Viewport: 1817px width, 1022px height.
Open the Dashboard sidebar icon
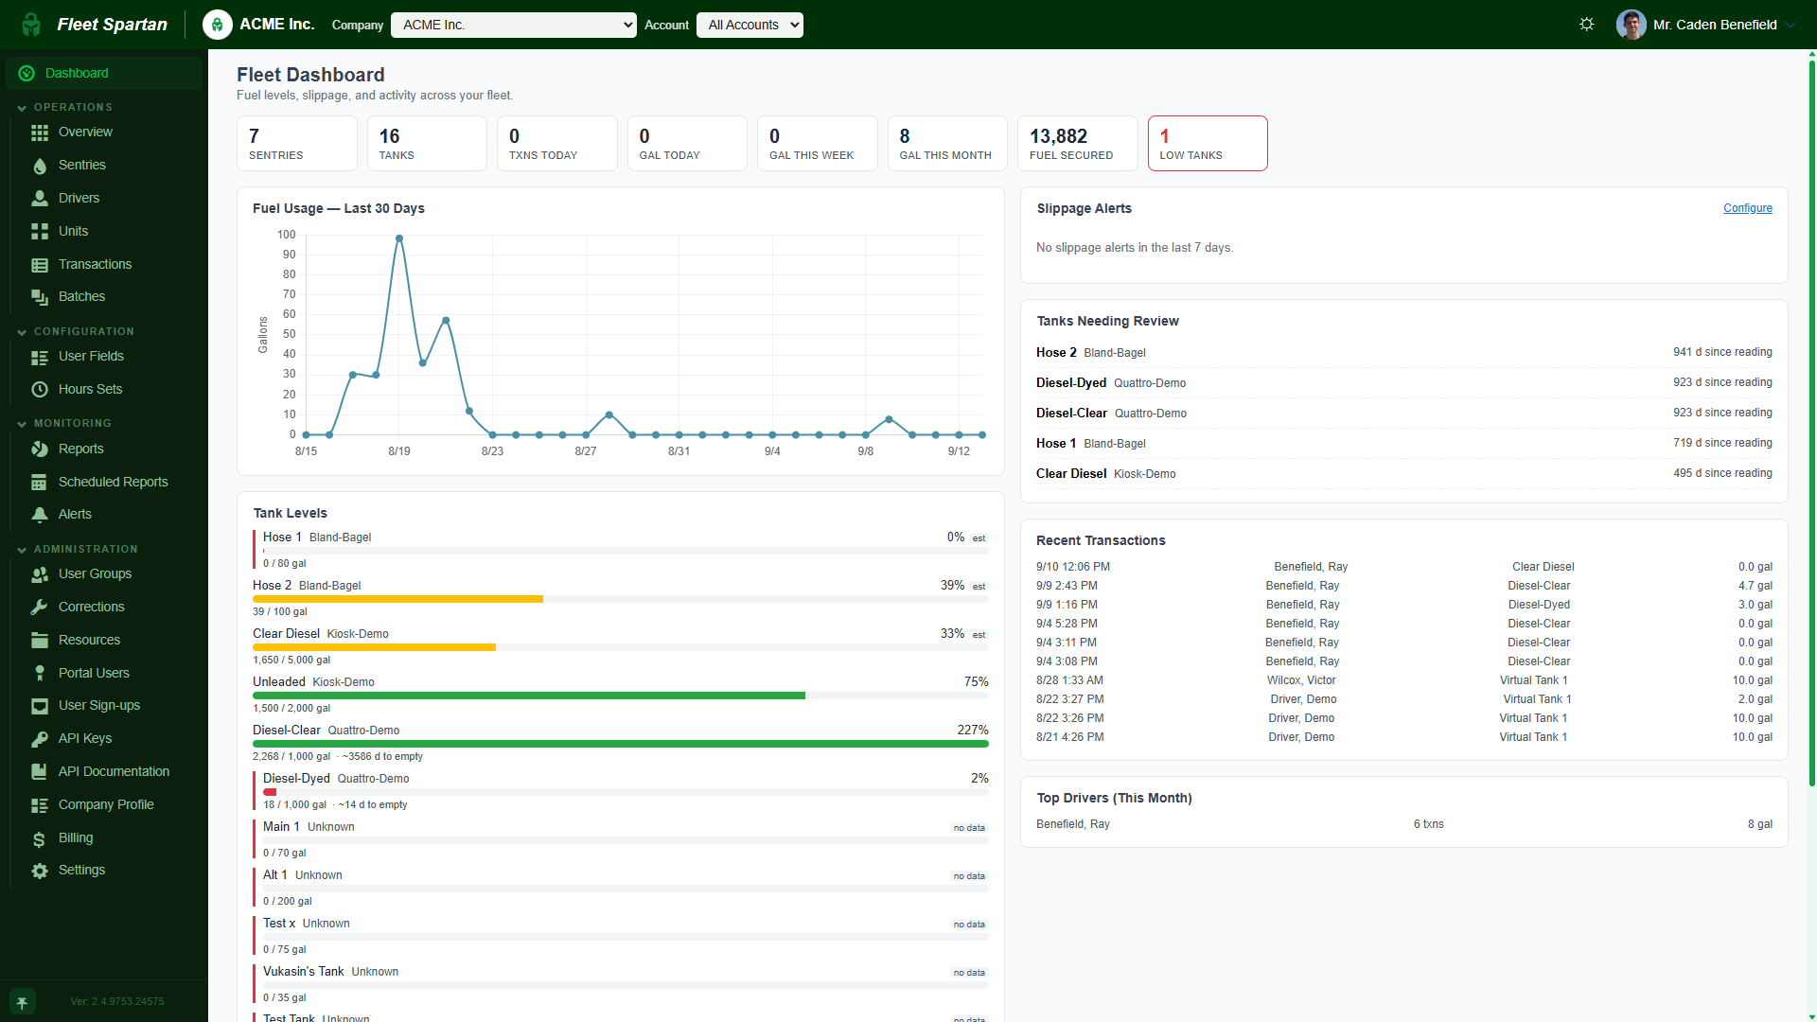click(26, 73)
